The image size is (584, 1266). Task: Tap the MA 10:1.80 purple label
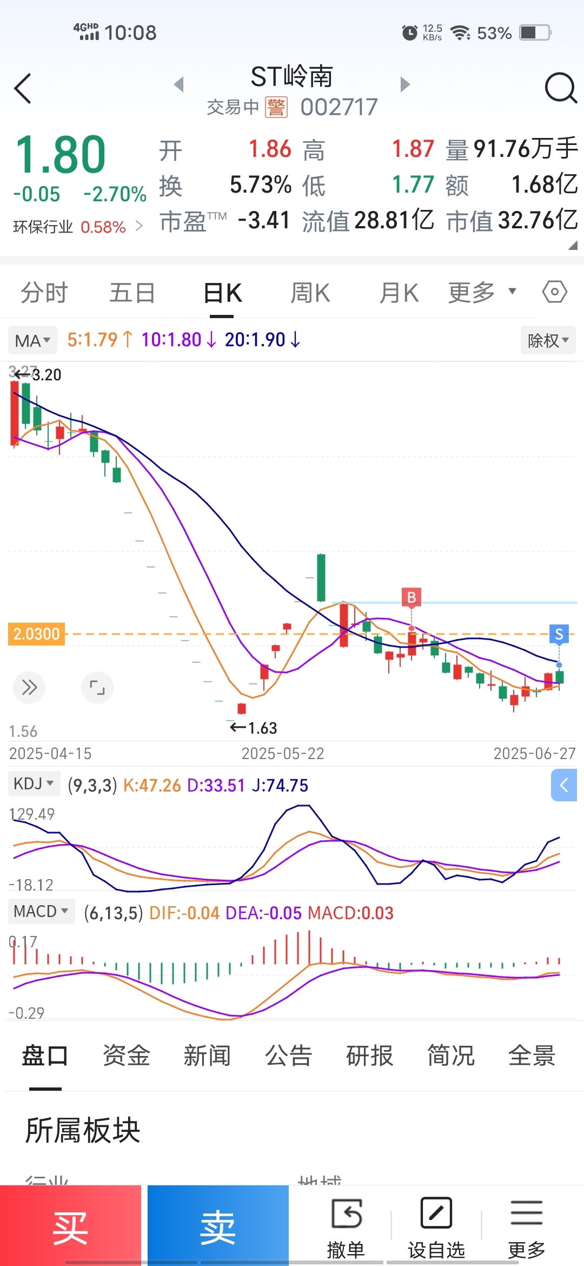tap(178, 340)
